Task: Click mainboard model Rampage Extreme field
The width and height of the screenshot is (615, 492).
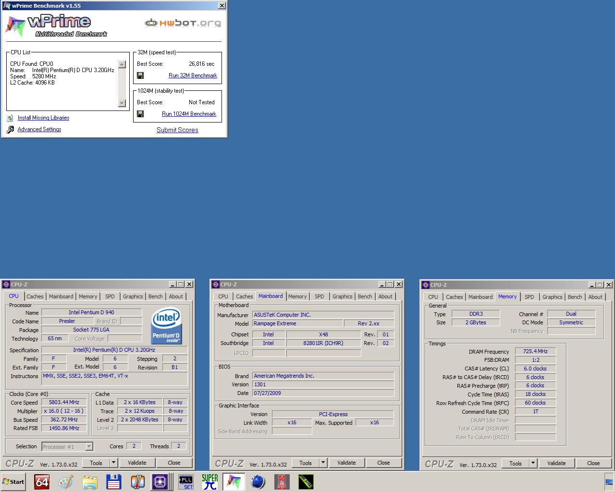Action: (x=297, y=323)
